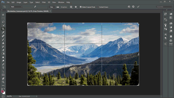Select the Rectangular Marquee tool

coord(3,18)
